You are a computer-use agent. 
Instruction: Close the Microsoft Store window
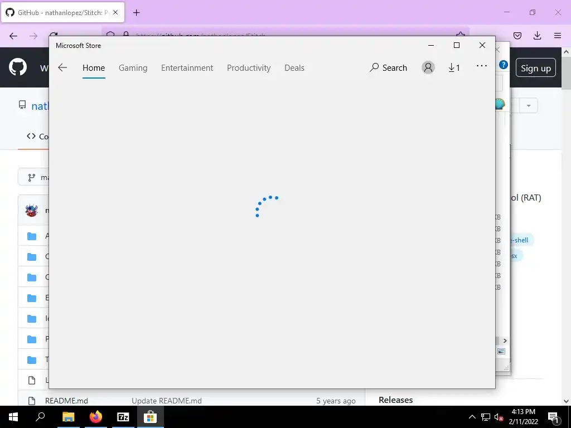pos(482,45)
